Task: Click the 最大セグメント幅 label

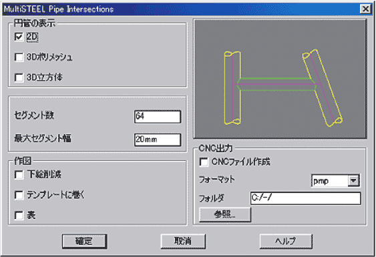Action: click(43, 138)
